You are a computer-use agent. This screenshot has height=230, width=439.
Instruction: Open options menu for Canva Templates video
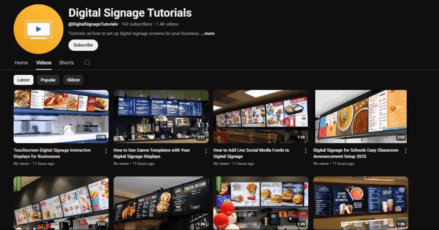tap(206, 151)
